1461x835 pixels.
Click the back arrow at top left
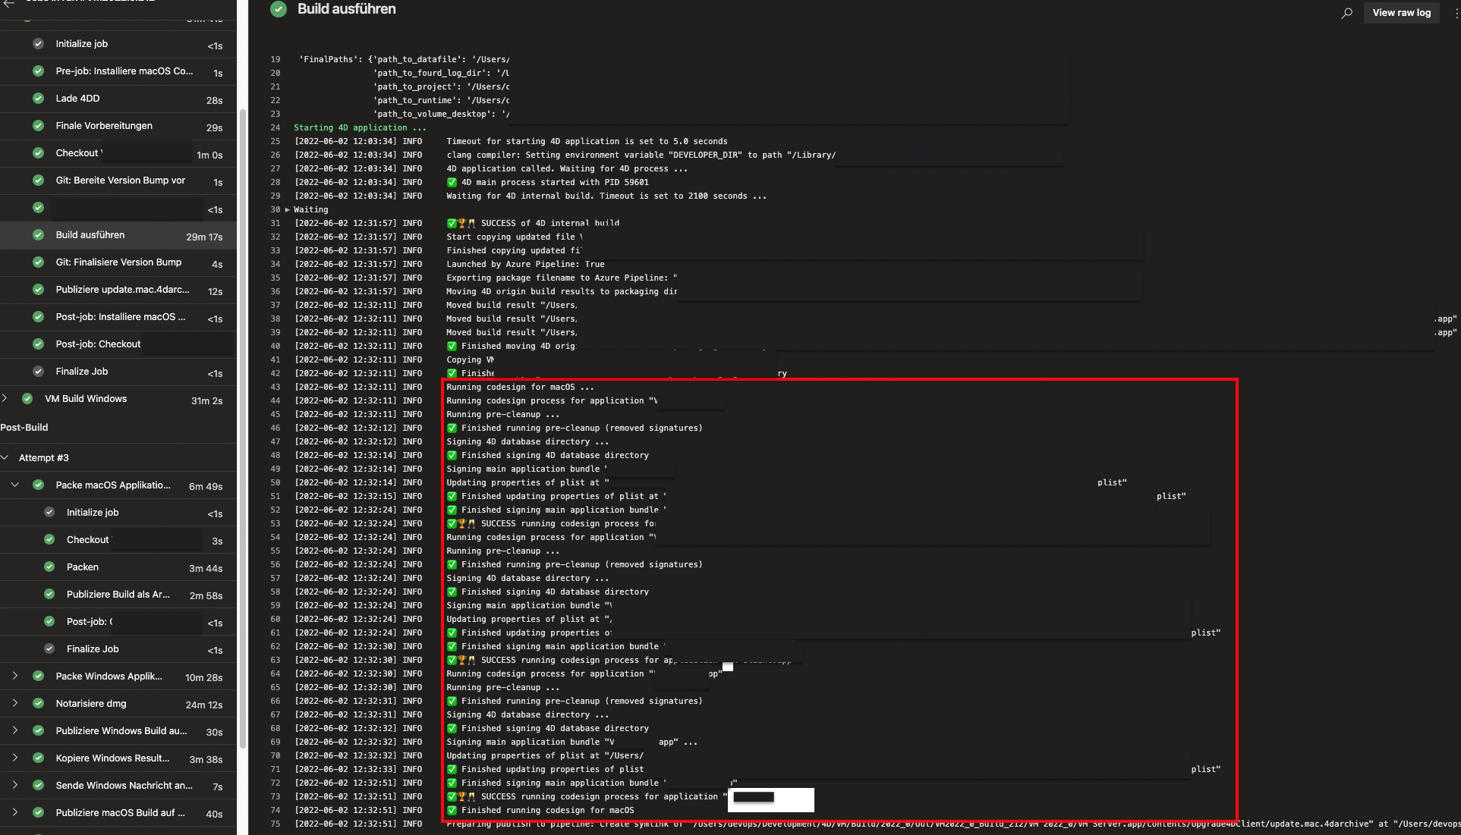[9, 3]
